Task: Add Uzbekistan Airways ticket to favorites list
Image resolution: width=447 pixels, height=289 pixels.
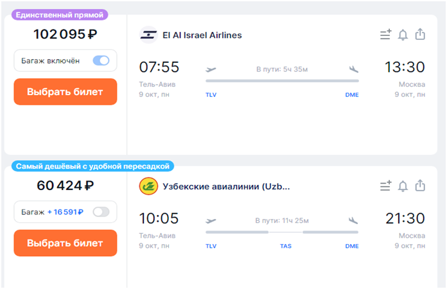Action: point(386,186)
